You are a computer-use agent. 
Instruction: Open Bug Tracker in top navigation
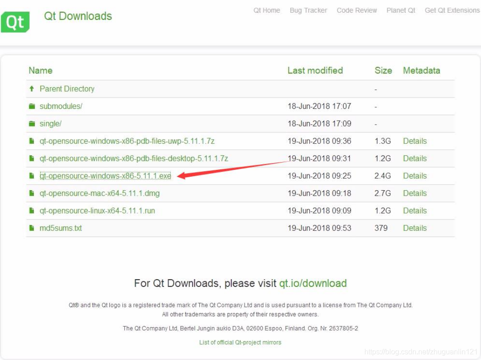308,10
